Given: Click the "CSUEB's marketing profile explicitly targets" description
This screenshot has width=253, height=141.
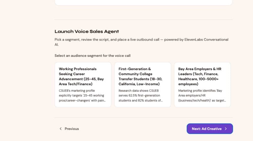Looking at the screenshot, I should pos(82,95).
